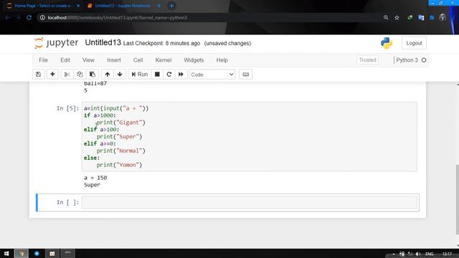This screenshot has height=258, width=459.
Task: Switch to the Home Page browser tab
Action: 43,6
